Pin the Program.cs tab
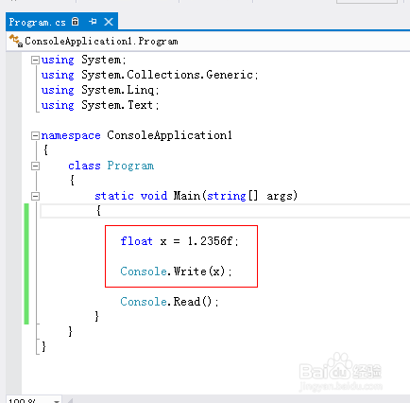This screenshot has height=403, width=410. (93, 22)
